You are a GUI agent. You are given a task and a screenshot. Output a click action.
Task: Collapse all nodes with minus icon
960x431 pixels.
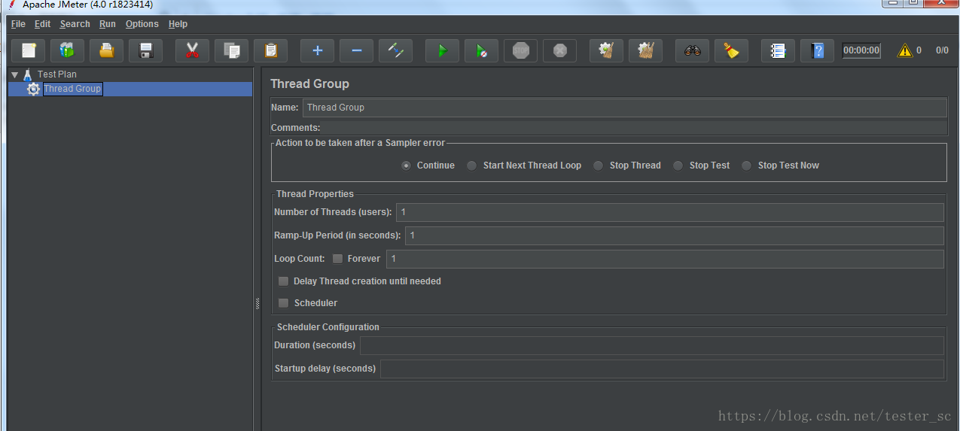(x=357, y=50)
